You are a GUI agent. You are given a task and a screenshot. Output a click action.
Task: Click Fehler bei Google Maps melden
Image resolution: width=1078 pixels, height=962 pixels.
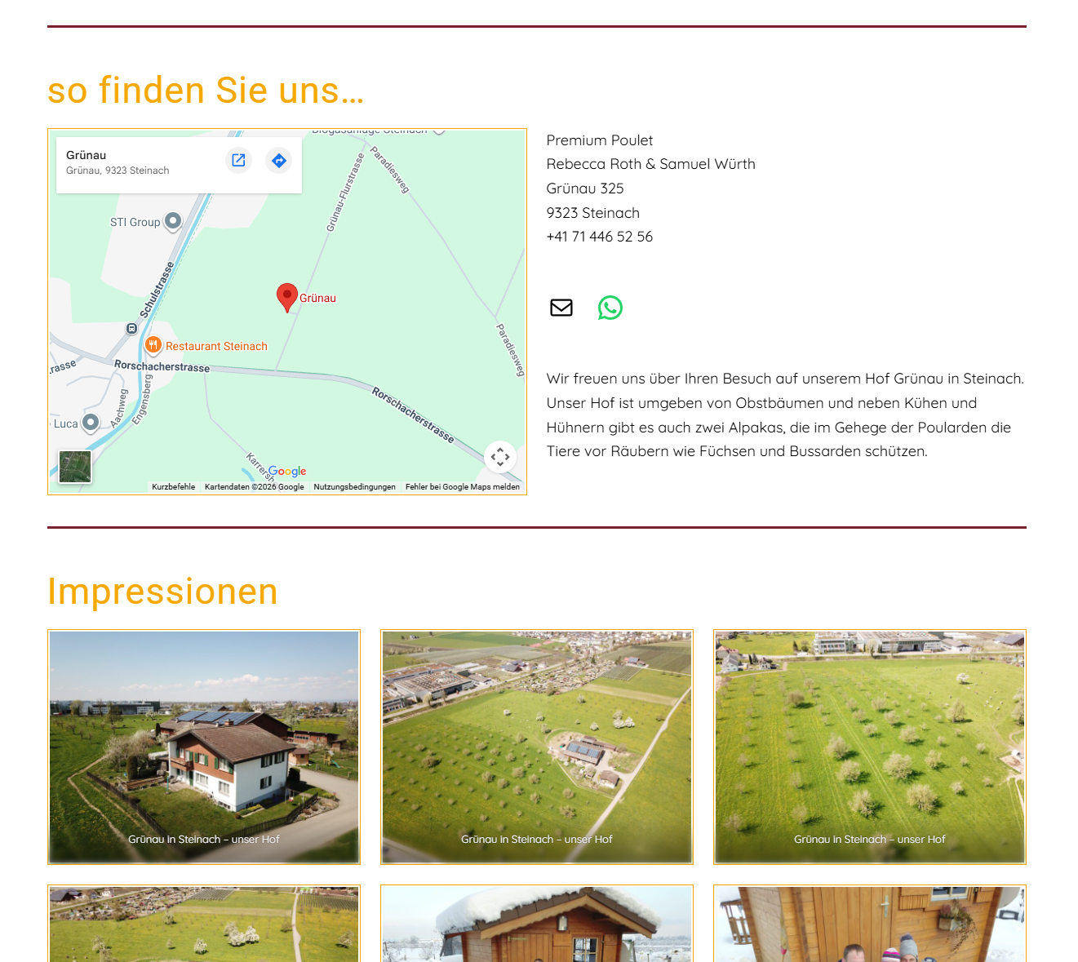[463, 487]
